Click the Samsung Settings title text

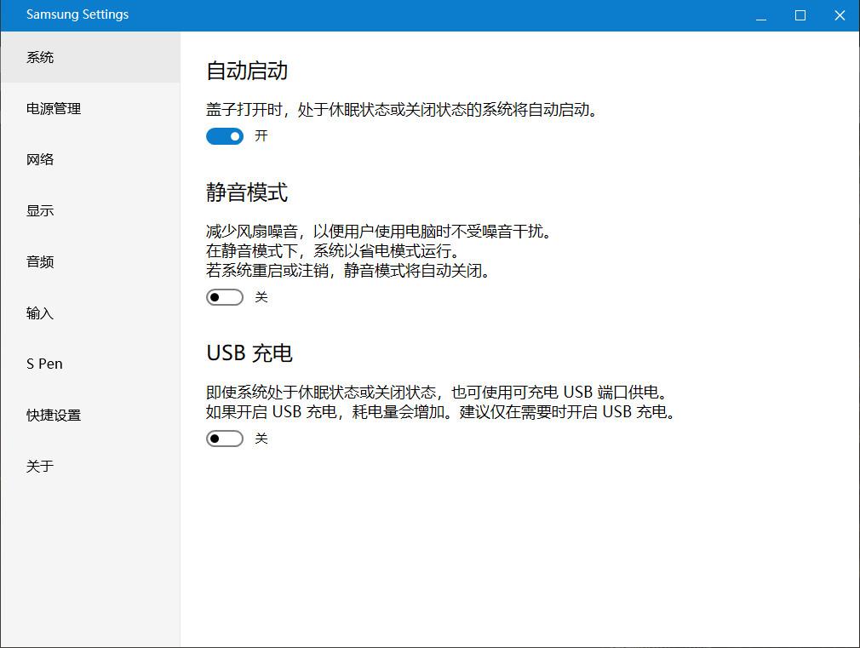coord(77,14)
